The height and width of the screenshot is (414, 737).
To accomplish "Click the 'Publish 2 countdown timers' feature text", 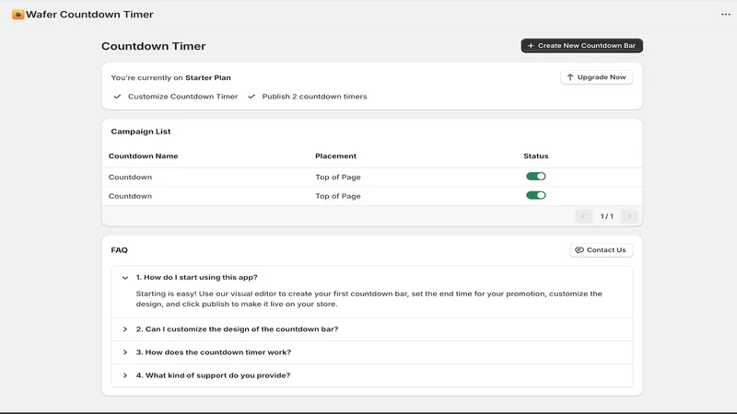I will [314, 97].
